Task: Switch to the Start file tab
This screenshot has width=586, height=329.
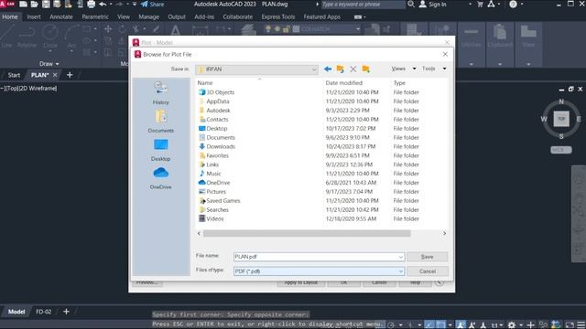Action: tap(14, 75)
